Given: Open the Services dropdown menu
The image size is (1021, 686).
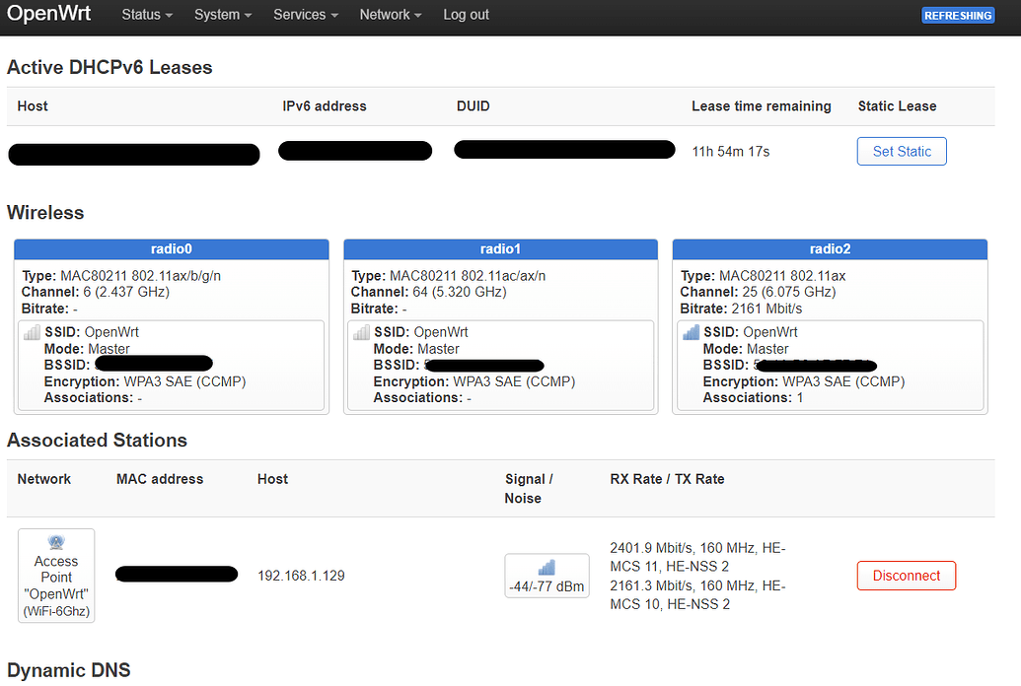Looking at the screenshot, I should click(301, 15).
